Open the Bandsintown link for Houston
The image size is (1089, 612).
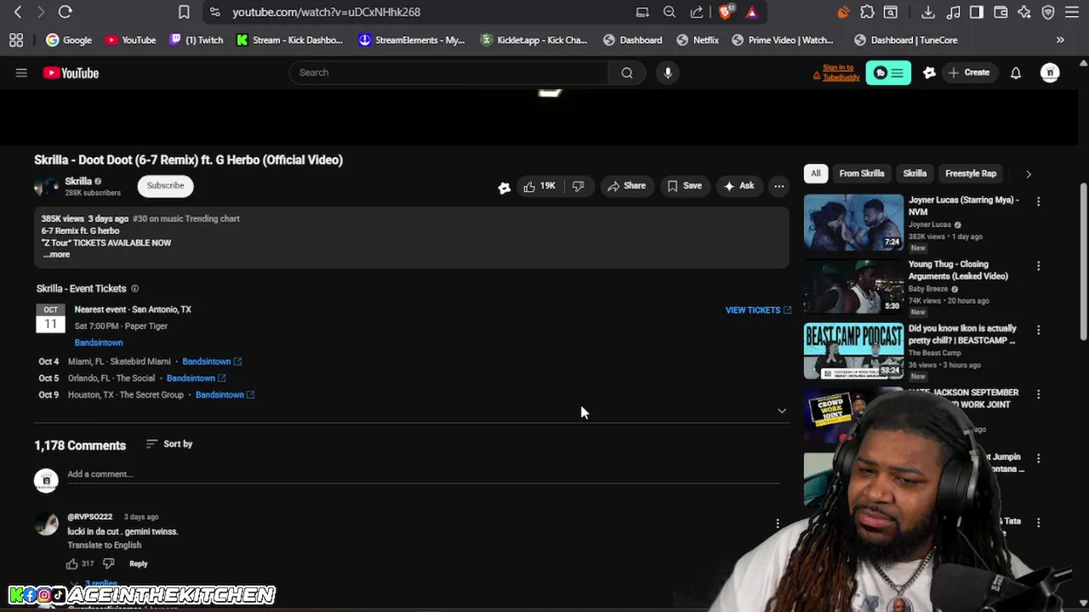225,394
